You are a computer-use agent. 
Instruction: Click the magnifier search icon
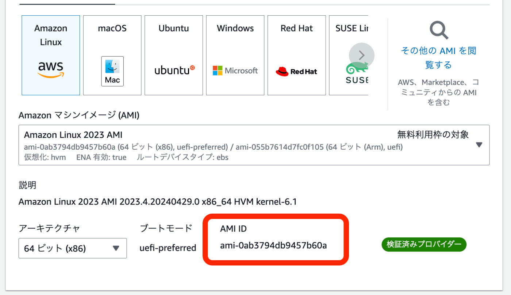[439, 30]
